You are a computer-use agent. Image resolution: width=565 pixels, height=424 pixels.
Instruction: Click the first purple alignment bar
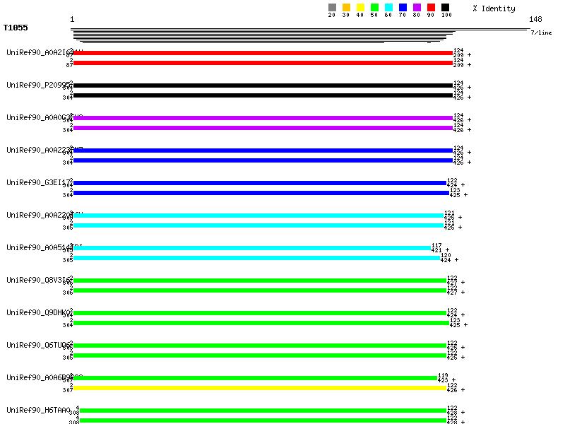click(261, 118)
